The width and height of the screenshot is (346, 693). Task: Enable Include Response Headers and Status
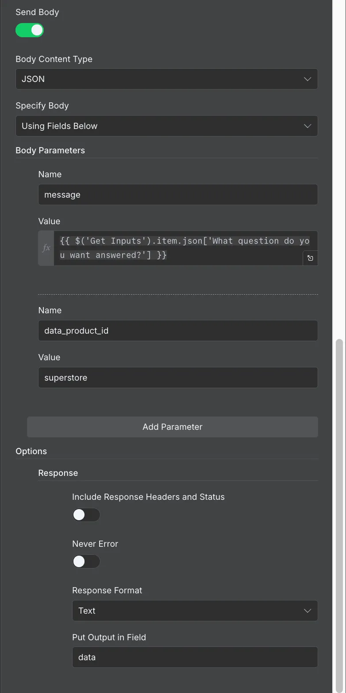coord(86,514)
